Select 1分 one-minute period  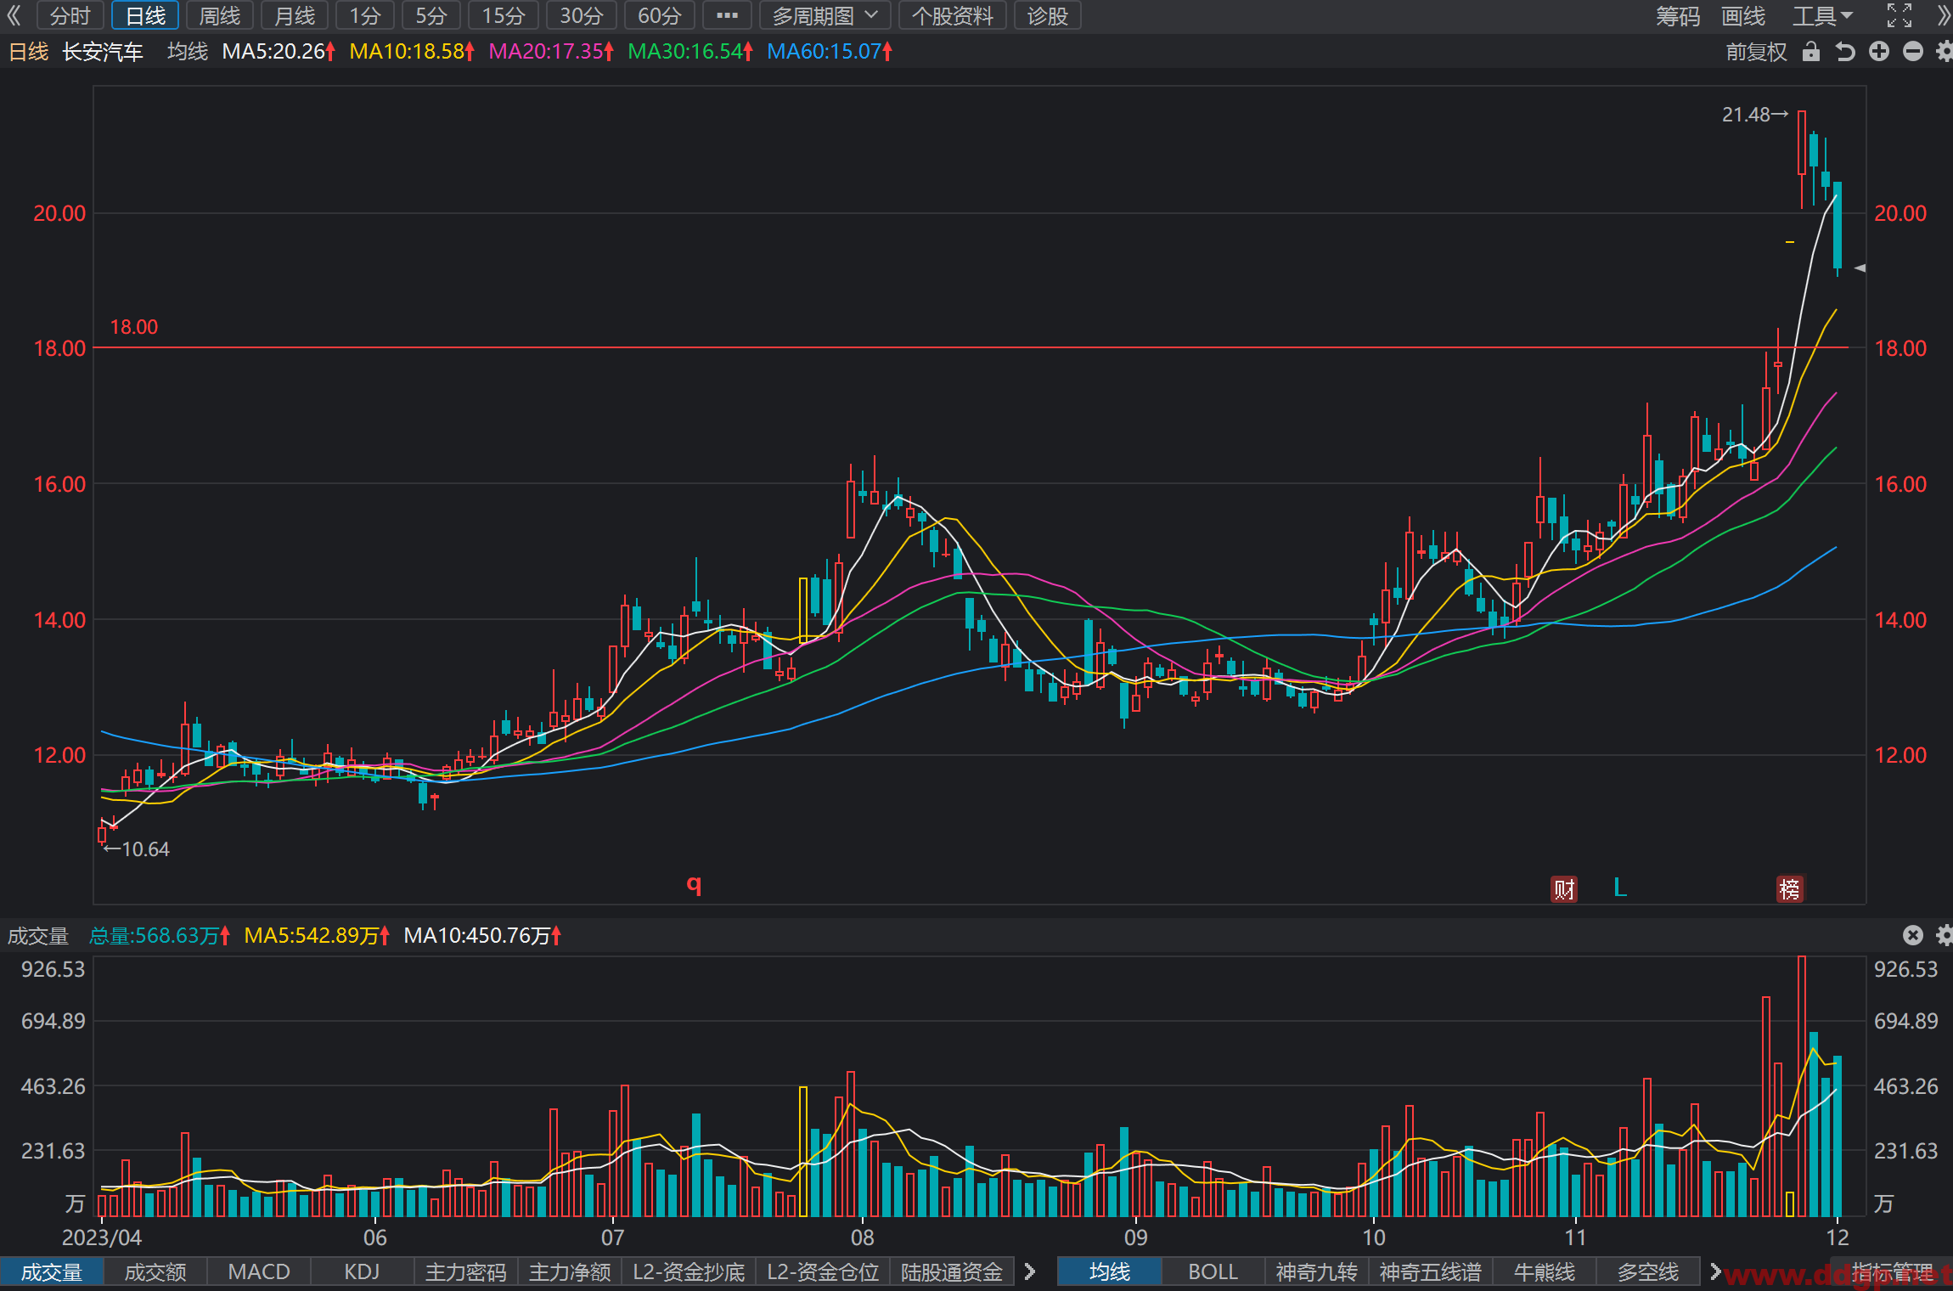tap(365, 15)
